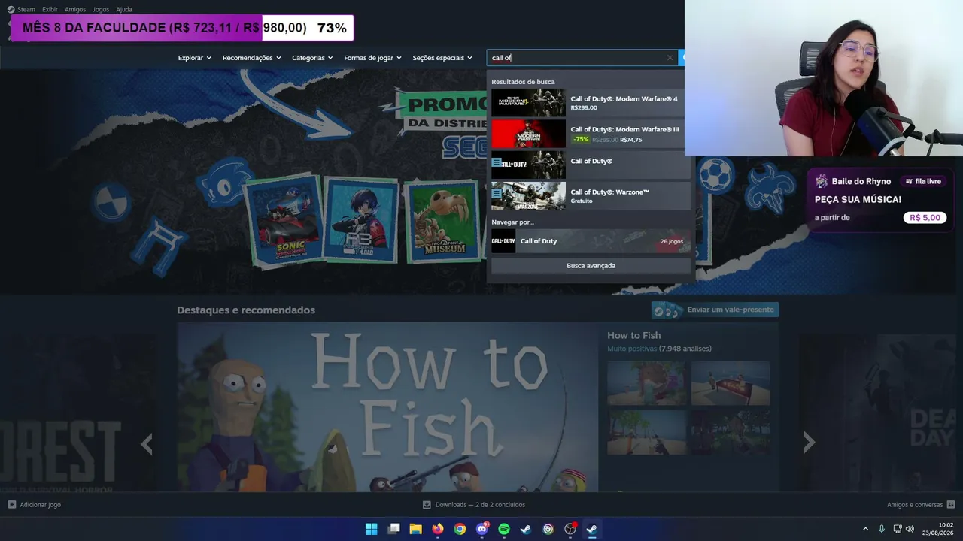This screenshot has height=541, width=963.
Task: Expand the Recomendações dropdown
Action: coord(251,58)
